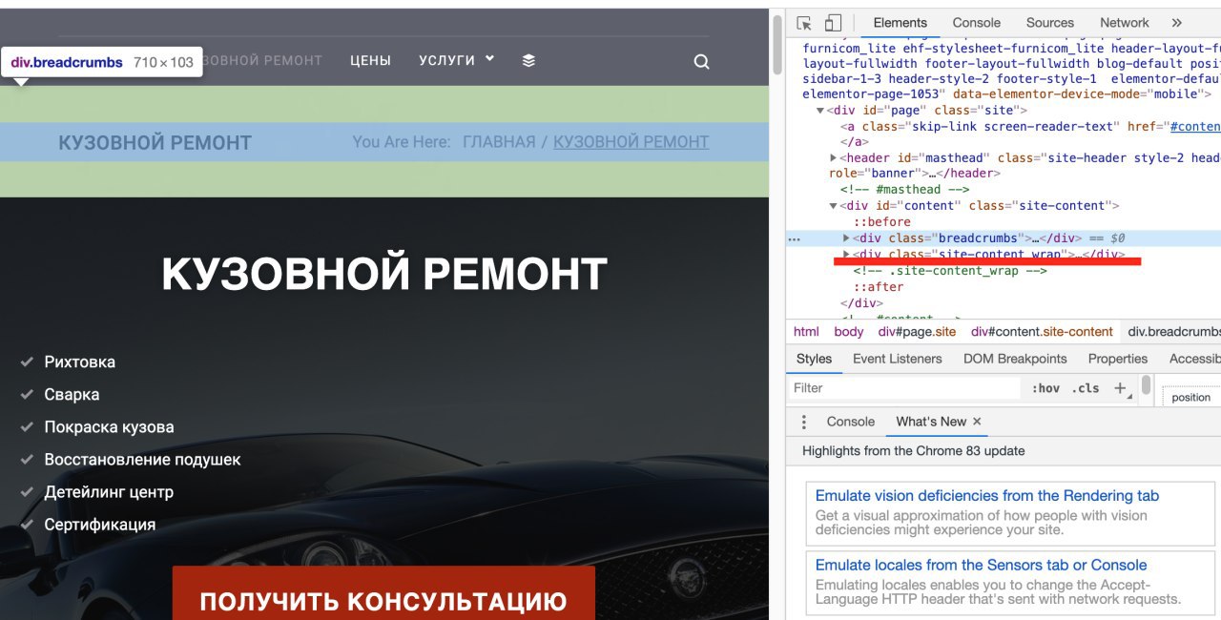Toggle the device toolbar icon

833,23
